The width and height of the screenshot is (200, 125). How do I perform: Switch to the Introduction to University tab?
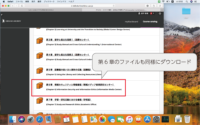121,10
